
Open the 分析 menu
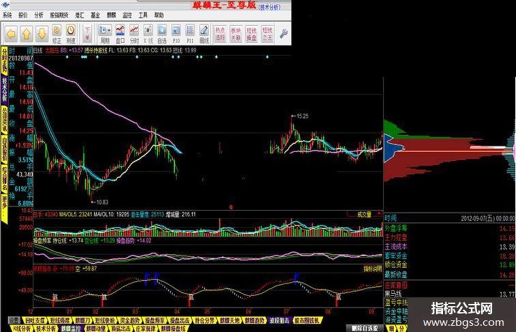pyautogui.click(x=39, y=15)
